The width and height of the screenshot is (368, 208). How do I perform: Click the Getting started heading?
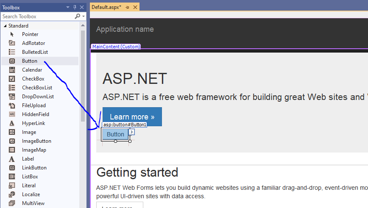[x=137, y=172]
